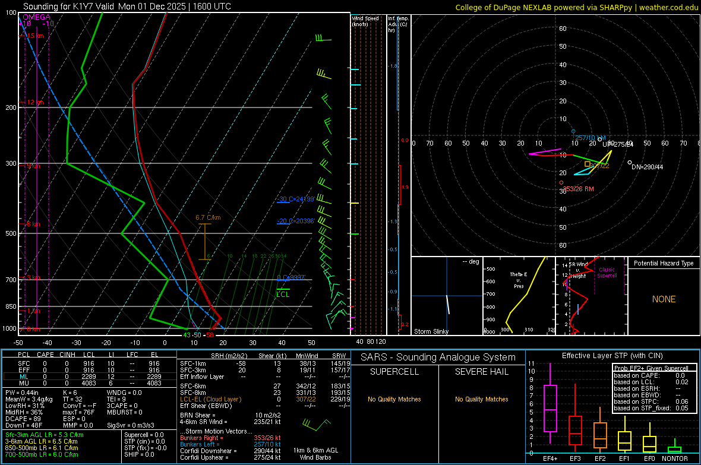Viewport: 701px width, 465px height.
Task: Click the 0 C=9997' freezing level label
Action: point(291,278)
